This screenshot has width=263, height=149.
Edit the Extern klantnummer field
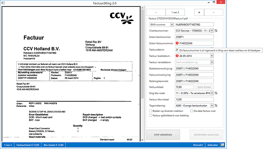click(194, 37)
